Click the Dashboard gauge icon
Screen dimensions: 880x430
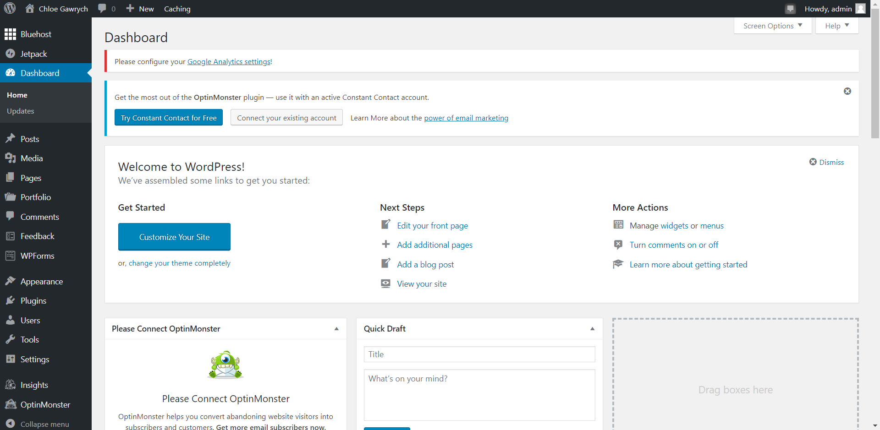click(x=10, y=73)
